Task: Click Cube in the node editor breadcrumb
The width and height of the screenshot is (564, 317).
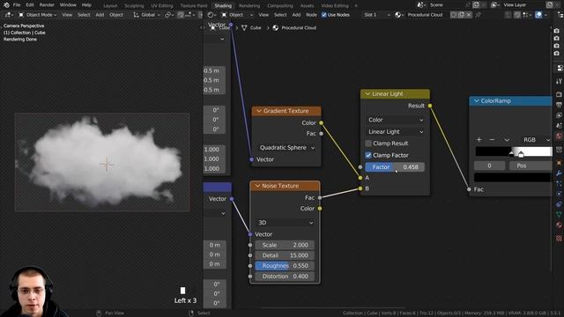Action: point(256,27)
